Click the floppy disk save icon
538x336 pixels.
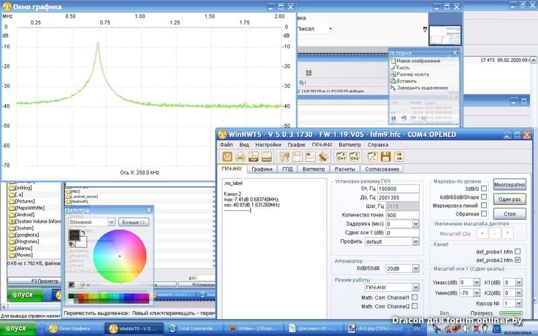point(386,157)
